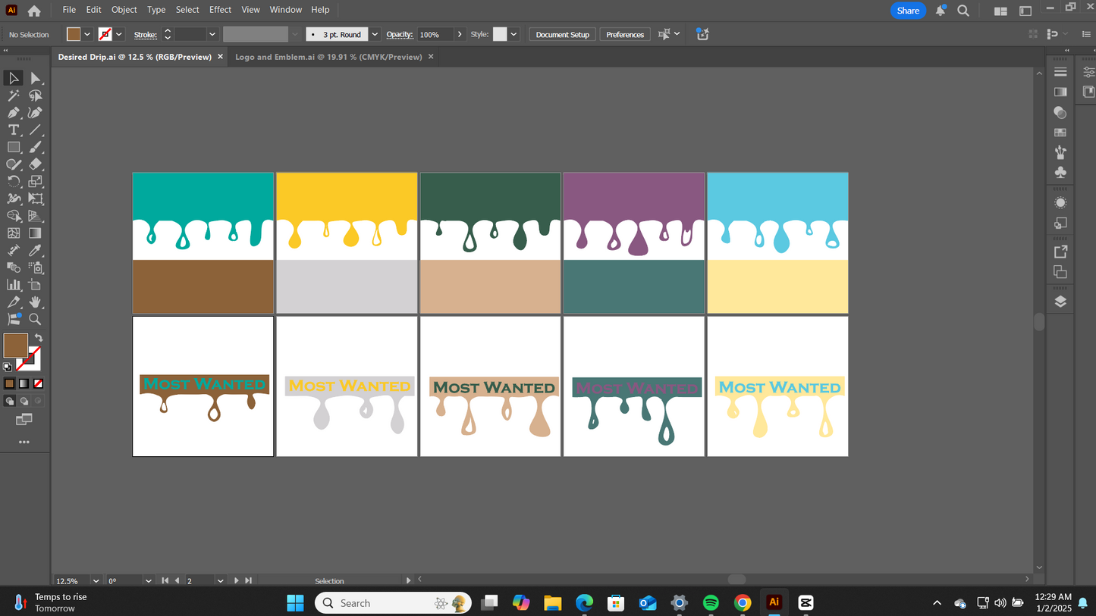
Task: Click the Document Setup button
Action: 562,35
